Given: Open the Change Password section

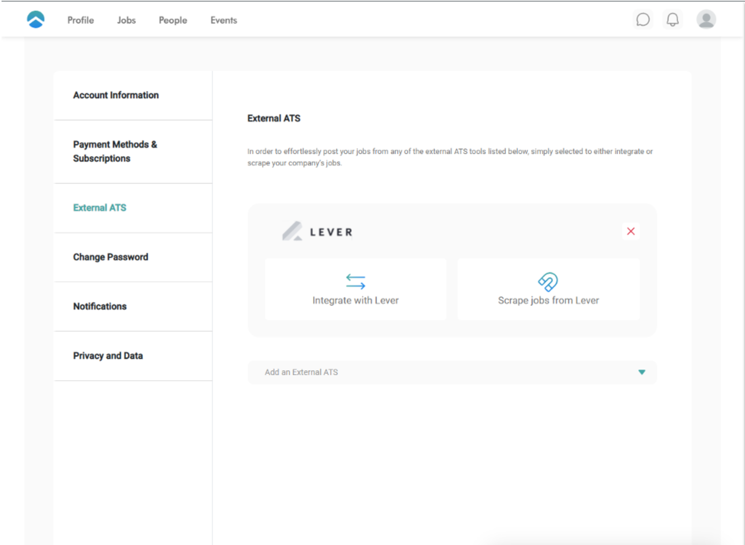Looking at the screenshot, I should (x=111, y=257).
